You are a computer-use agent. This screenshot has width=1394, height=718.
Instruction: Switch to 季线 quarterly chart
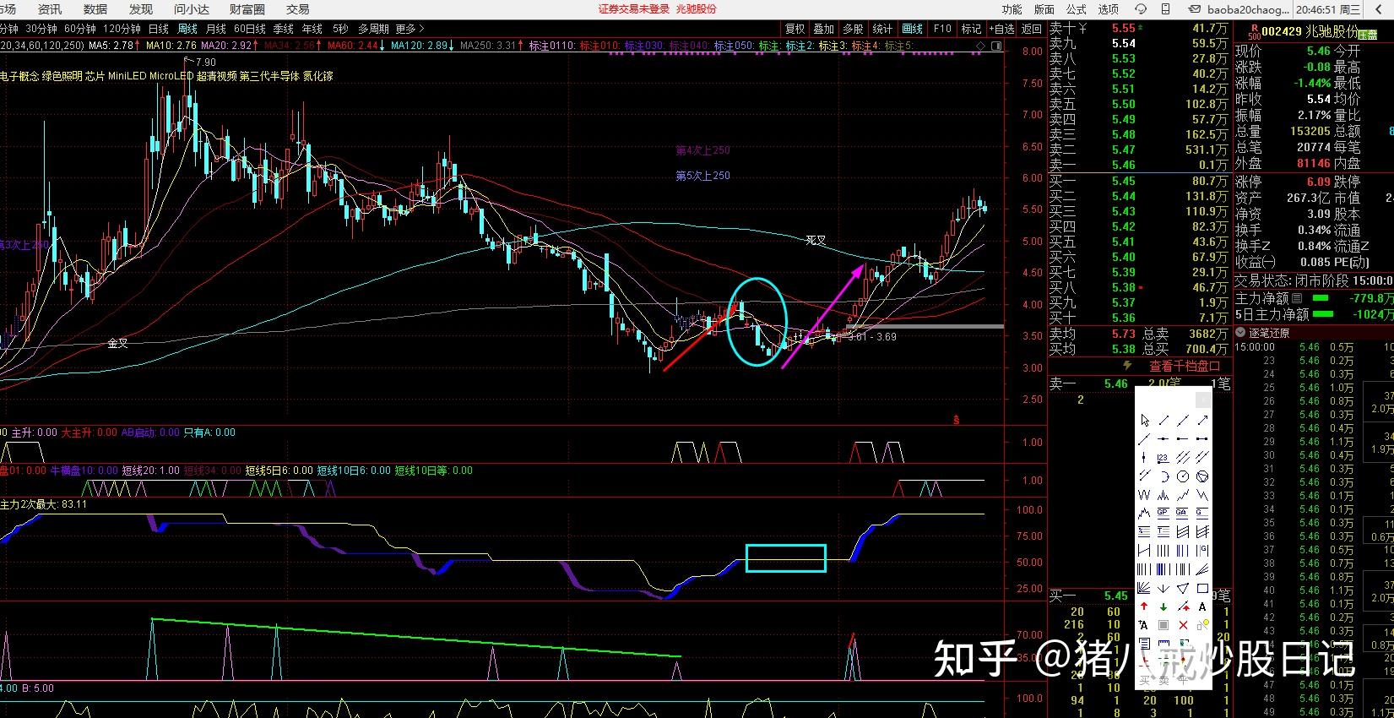pyautogui.click(x=284, y=29)
